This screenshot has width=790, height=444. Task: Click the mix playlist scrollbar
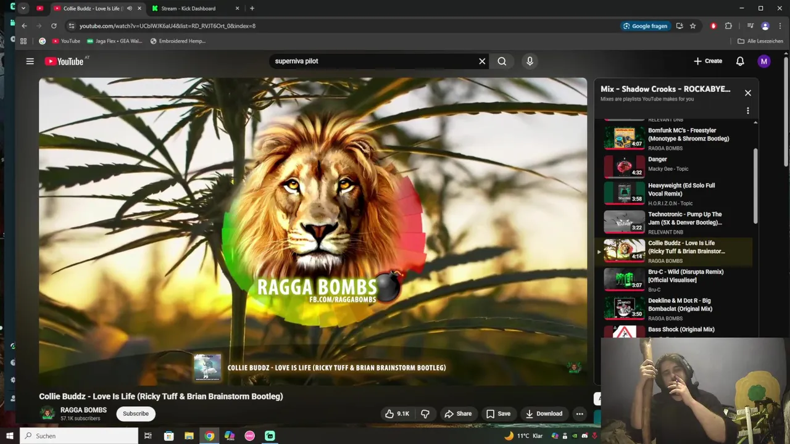[x=755, y=187]
